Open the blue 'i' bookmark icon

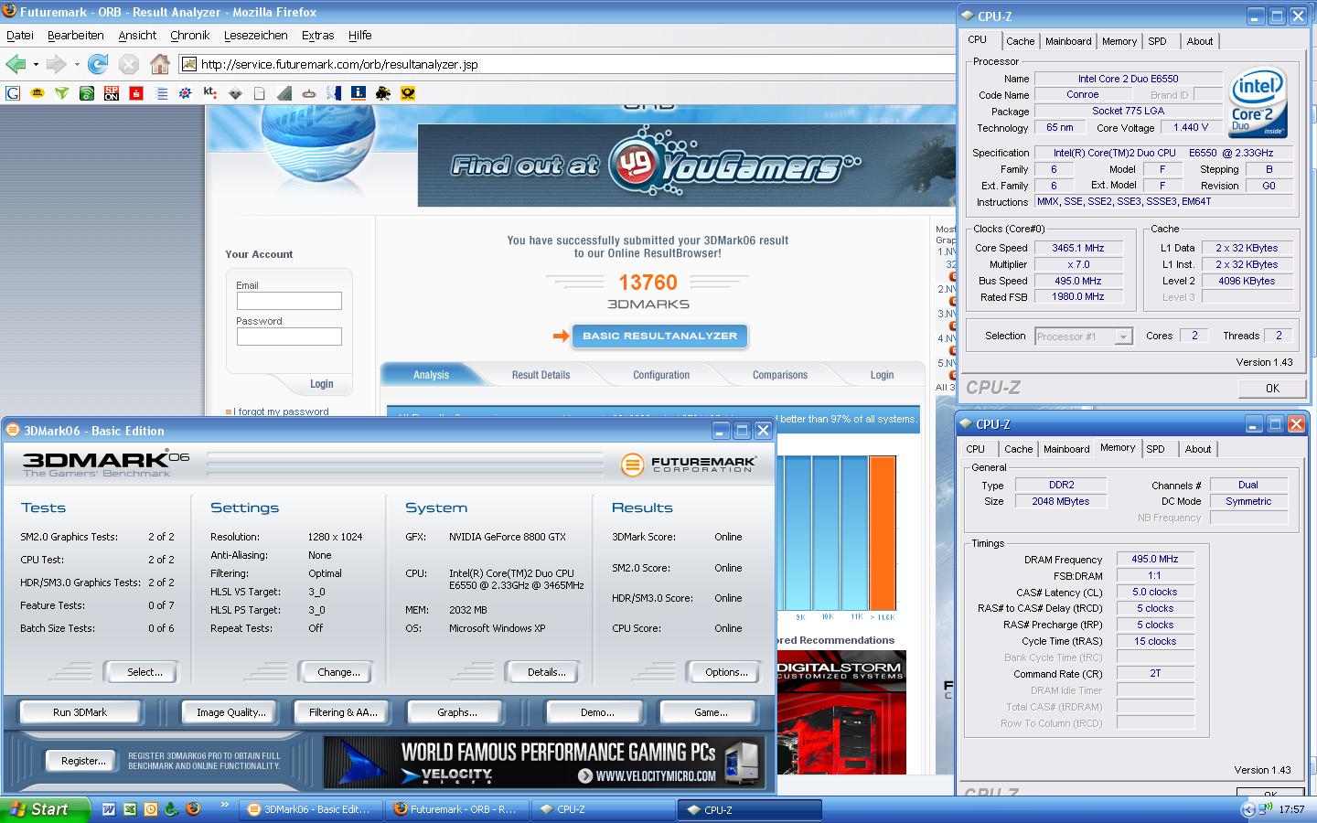[359, 92]
